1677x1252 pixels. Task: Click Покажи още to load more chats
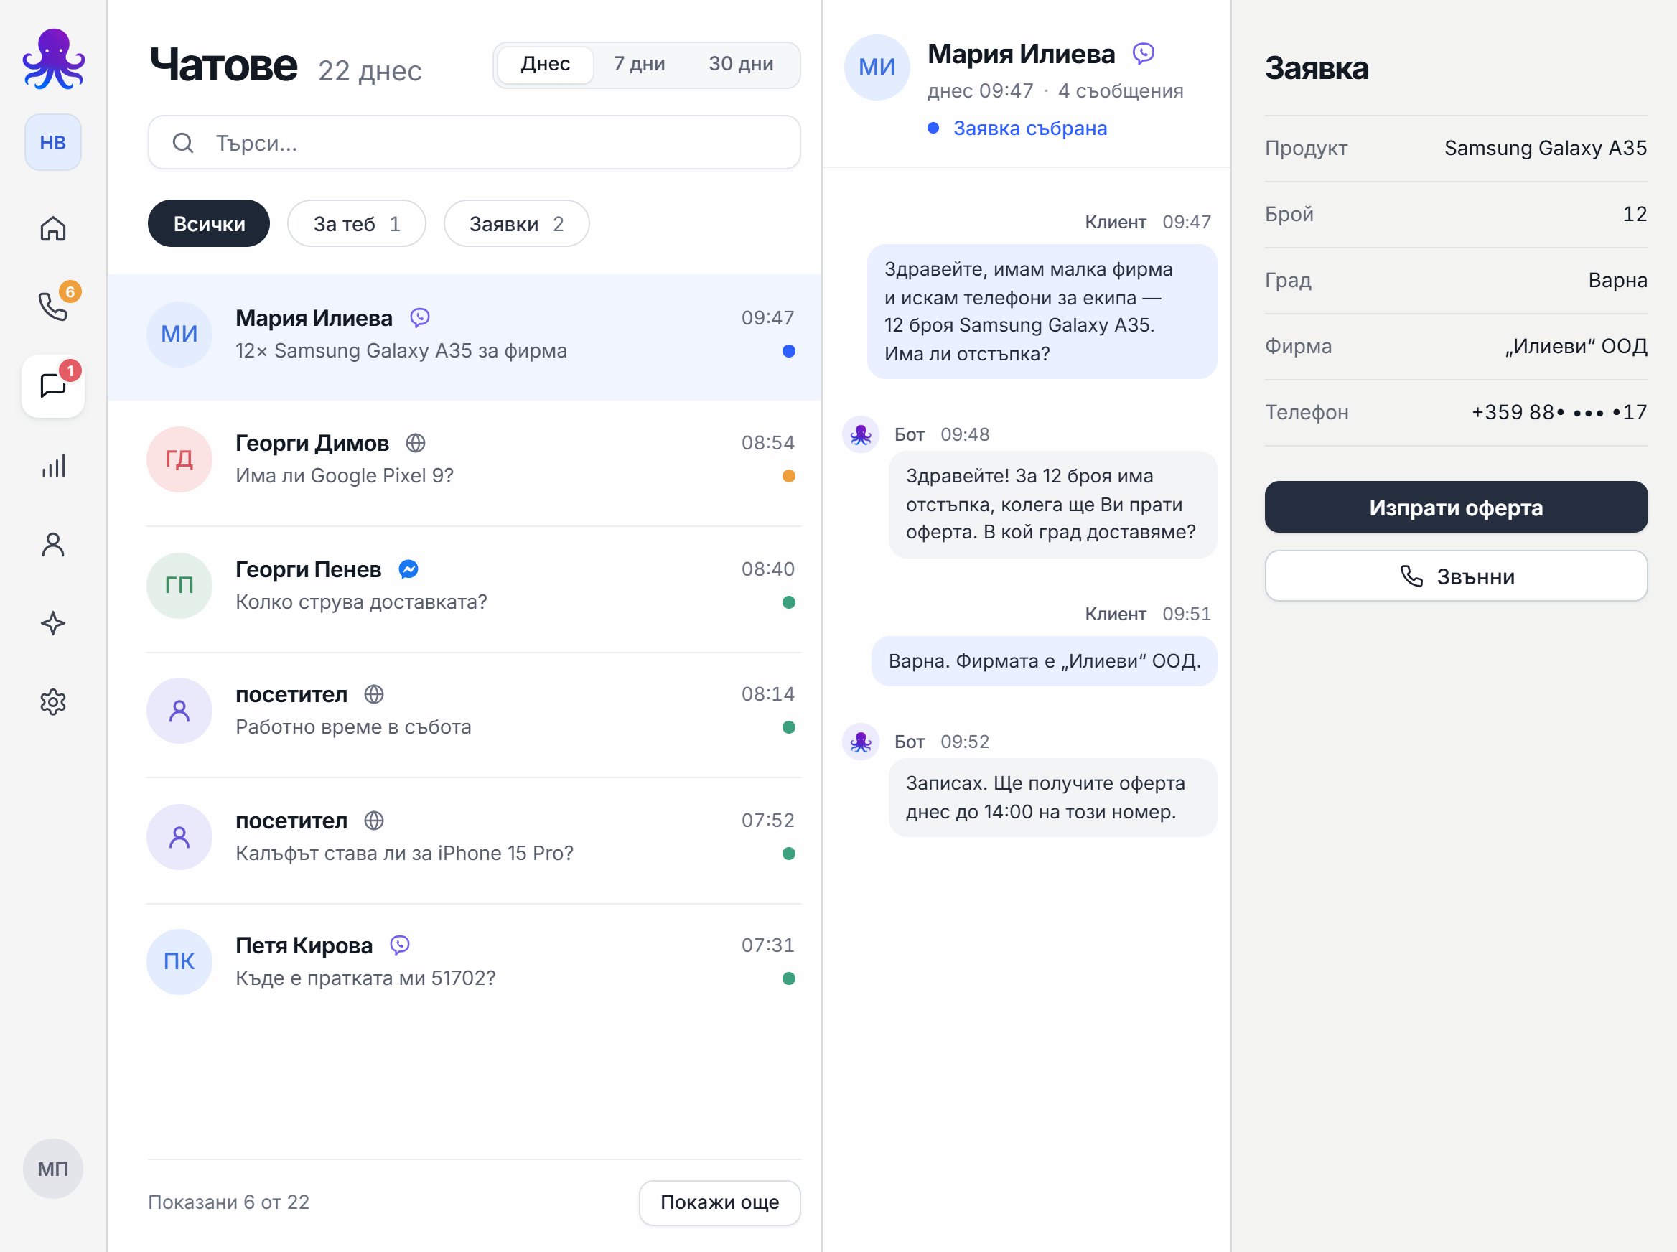click(720, 1202)
